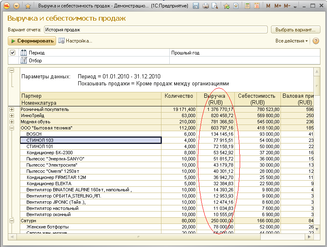
Task: Click the save icon in title bar
Action: (196, 6)
